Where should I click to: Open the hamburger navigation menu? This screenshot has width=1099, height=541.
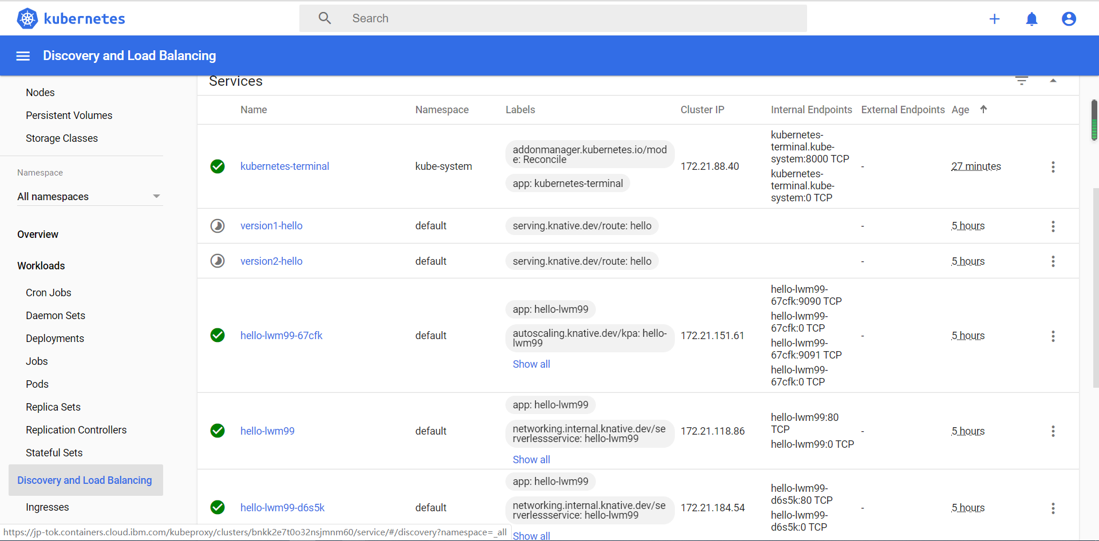pos(23,56)
